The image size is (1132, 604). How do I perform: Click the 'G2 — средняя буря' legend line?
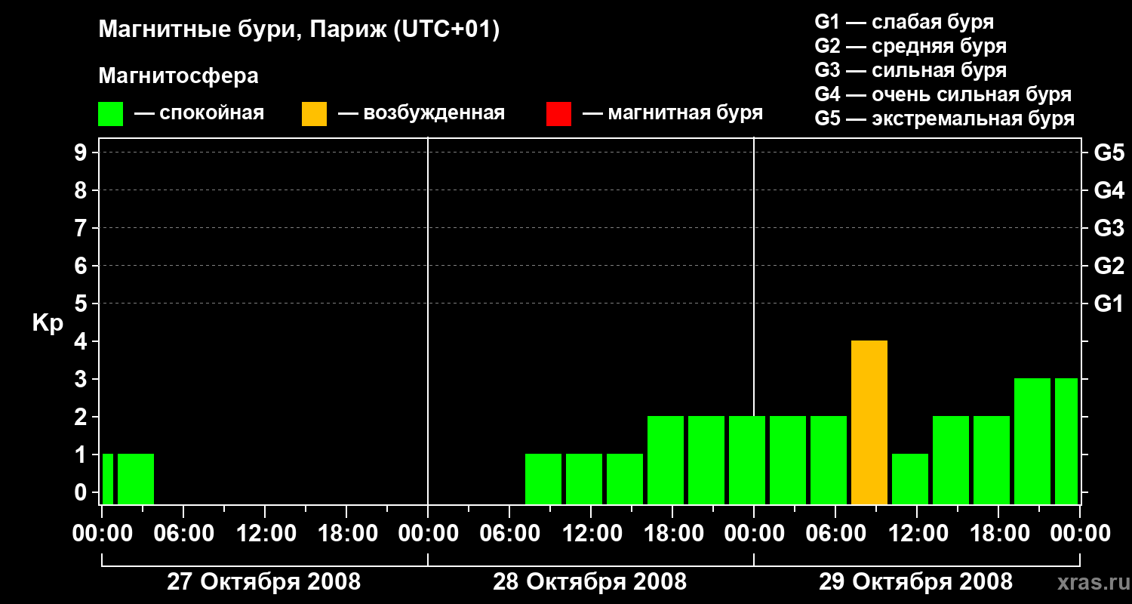pyautogui.click(x=910, y=46)
